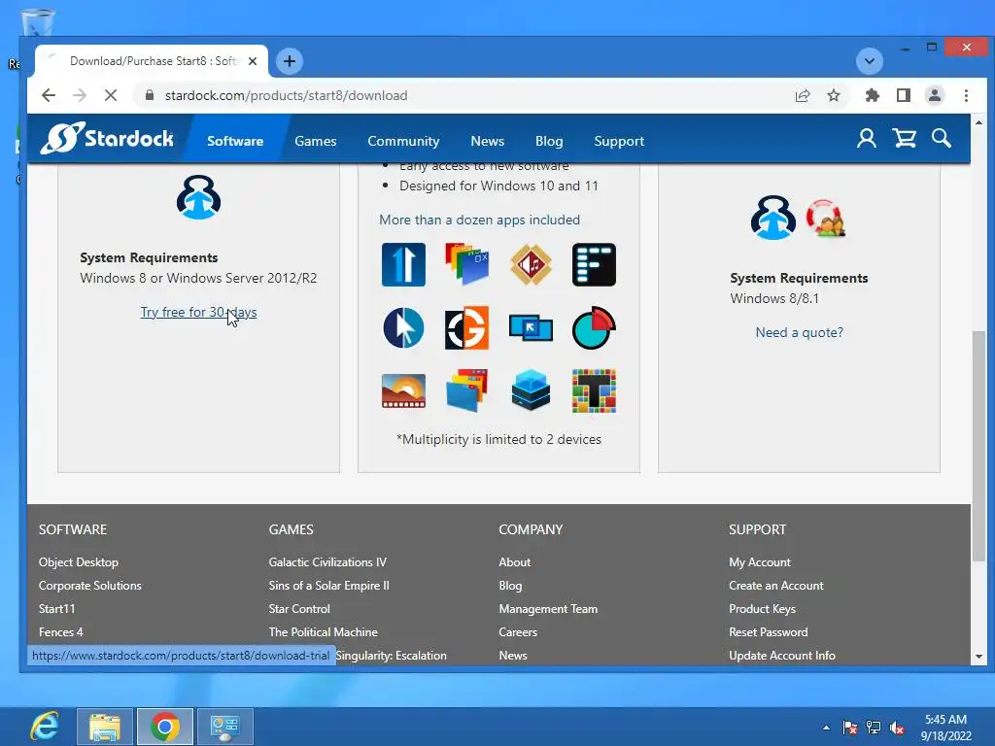Open the Management Team footer link
995x746 pixels.
tap(548, 609)
